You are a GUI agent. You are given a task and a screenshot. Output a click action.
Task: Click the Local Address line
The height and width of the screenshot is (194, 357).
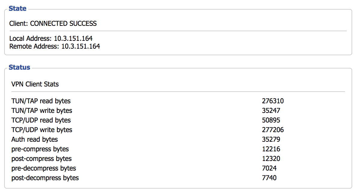pos(51,38)
